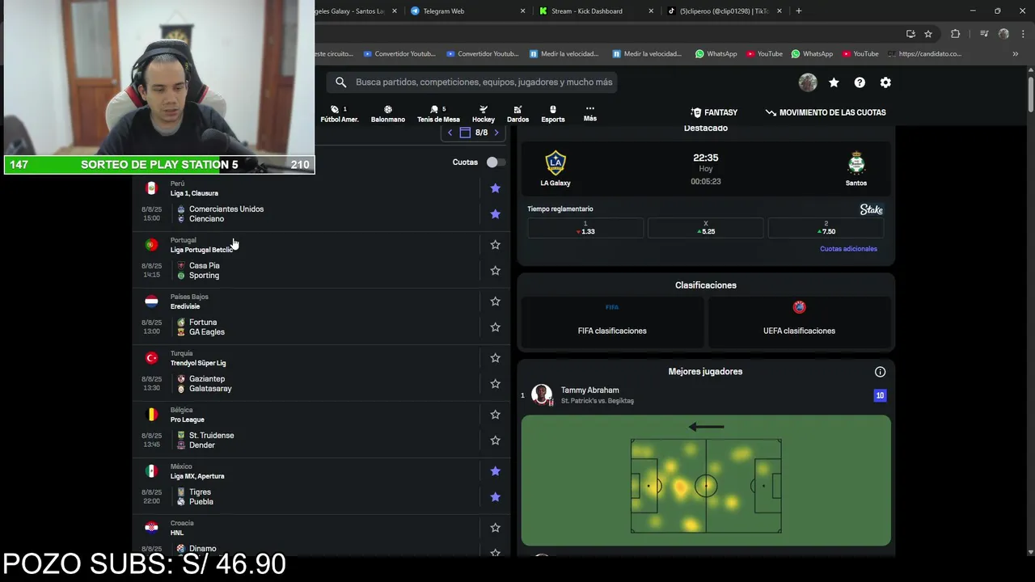Favorite the Belgian Pro League
Viewport: 1035px width, 582px height.
(x=495, y=415)
